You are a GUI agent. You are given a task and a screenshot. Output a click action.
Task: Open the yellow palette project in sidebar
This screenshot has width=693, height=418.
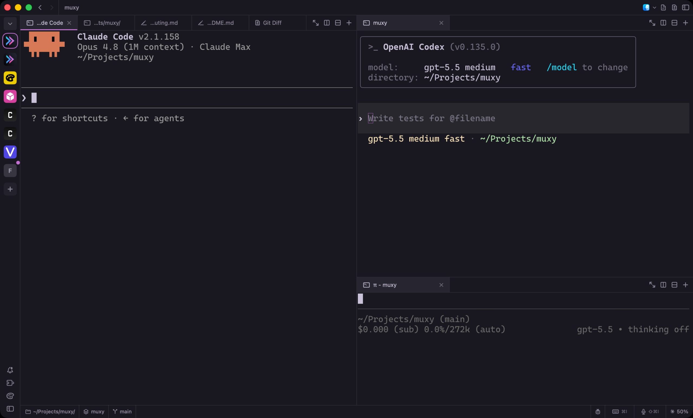10,78
